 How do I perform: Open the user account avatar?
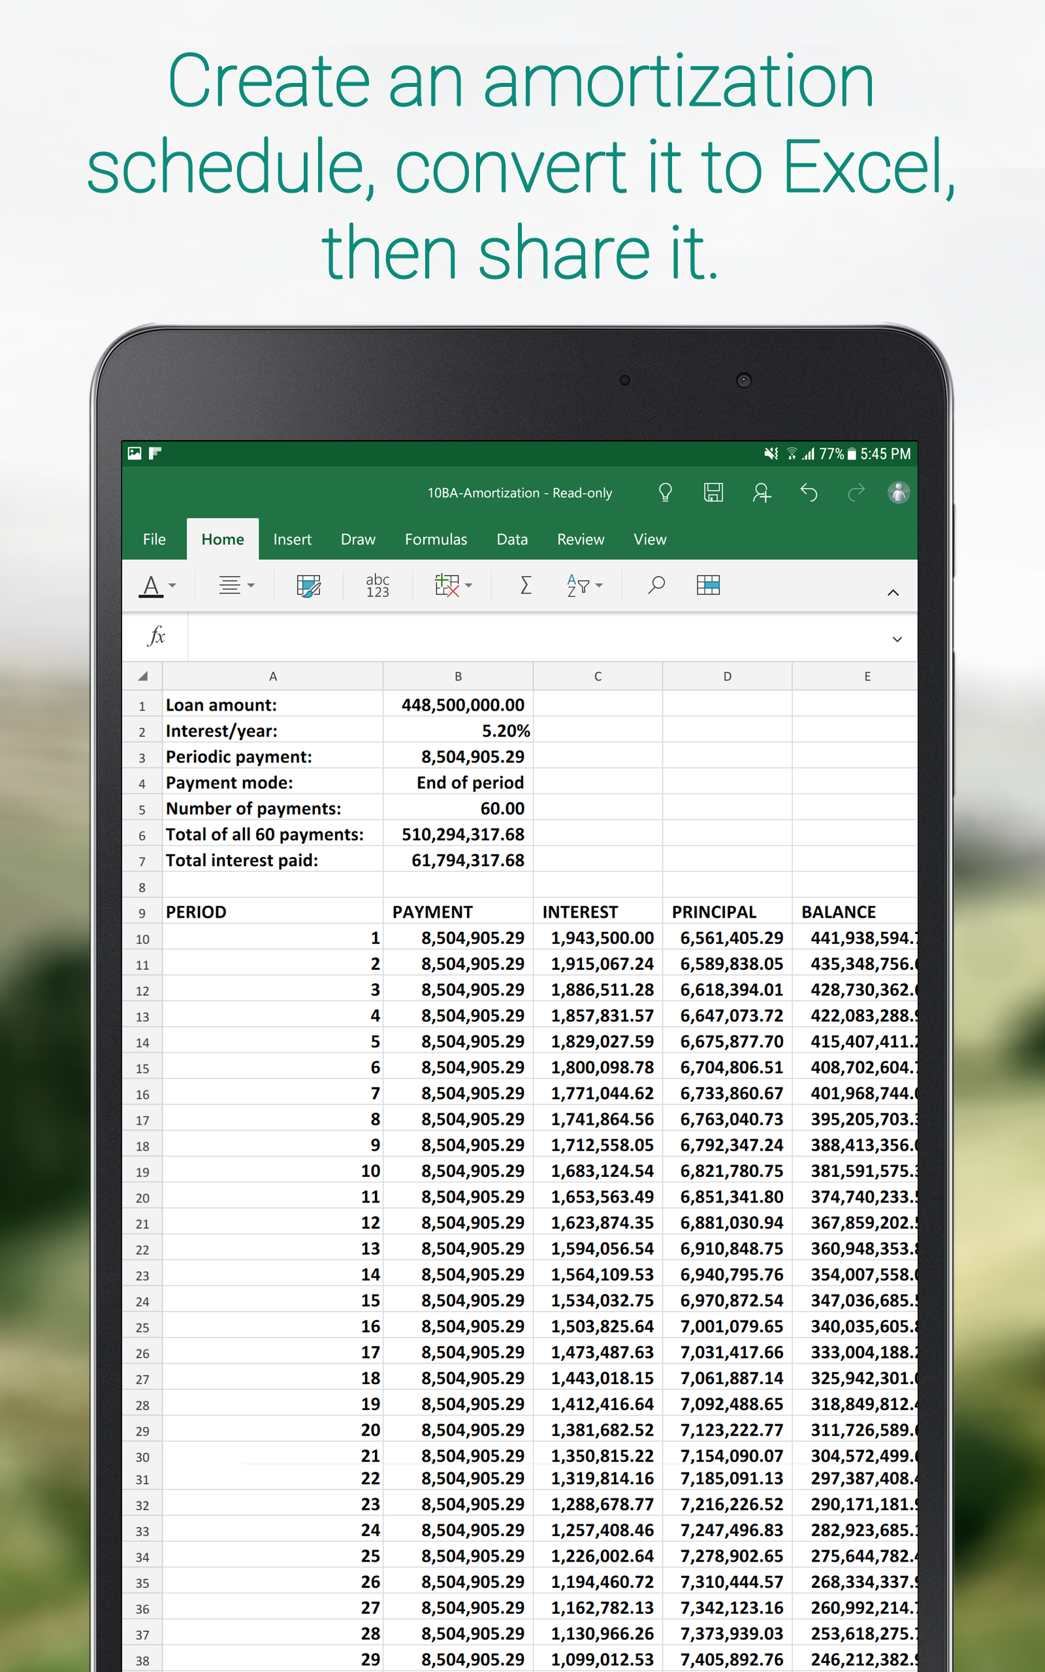899,492
